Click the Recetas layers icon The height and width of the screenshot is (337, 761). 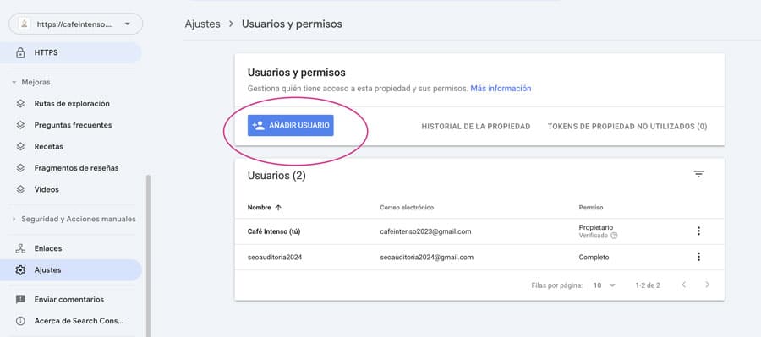click(20, 146)
